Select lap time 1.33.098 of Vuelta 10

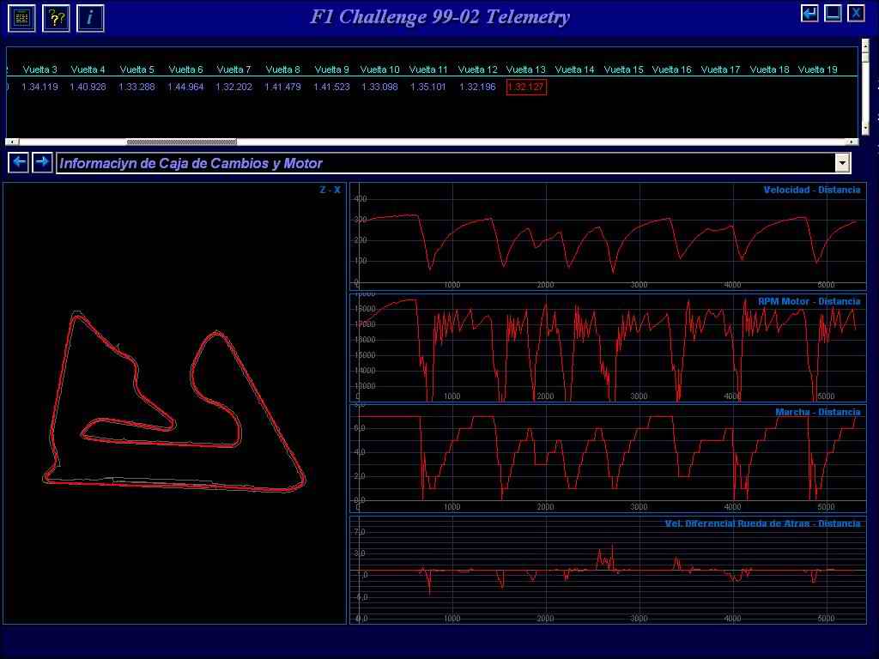click(380, 87)
